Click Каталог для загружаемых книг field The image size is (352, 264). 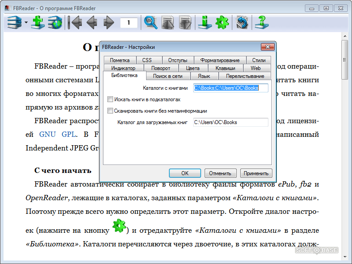[x=231, y=122]
